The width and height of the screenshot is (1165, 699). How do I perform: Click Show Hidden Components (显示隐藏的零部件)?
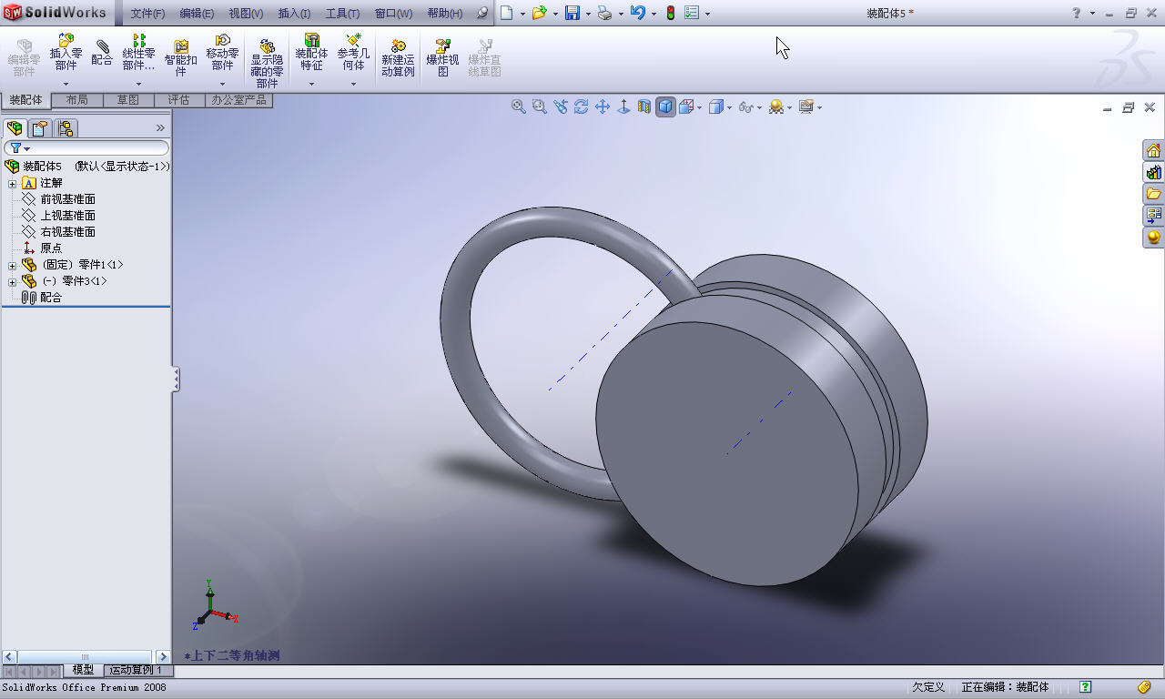(x=268, y=63)
